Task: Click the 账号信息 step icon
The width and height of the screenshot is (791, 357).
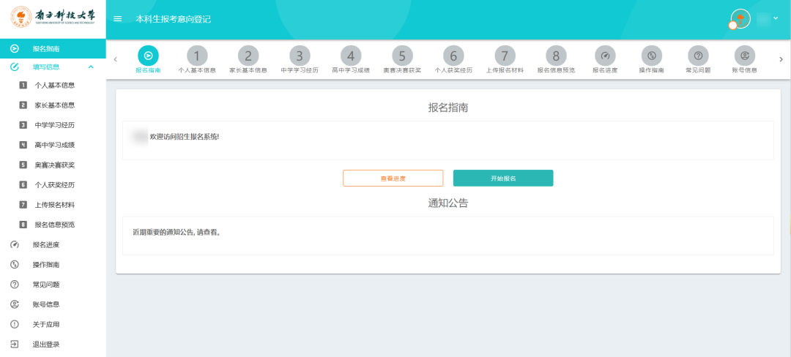Action: tap(745, 56)
